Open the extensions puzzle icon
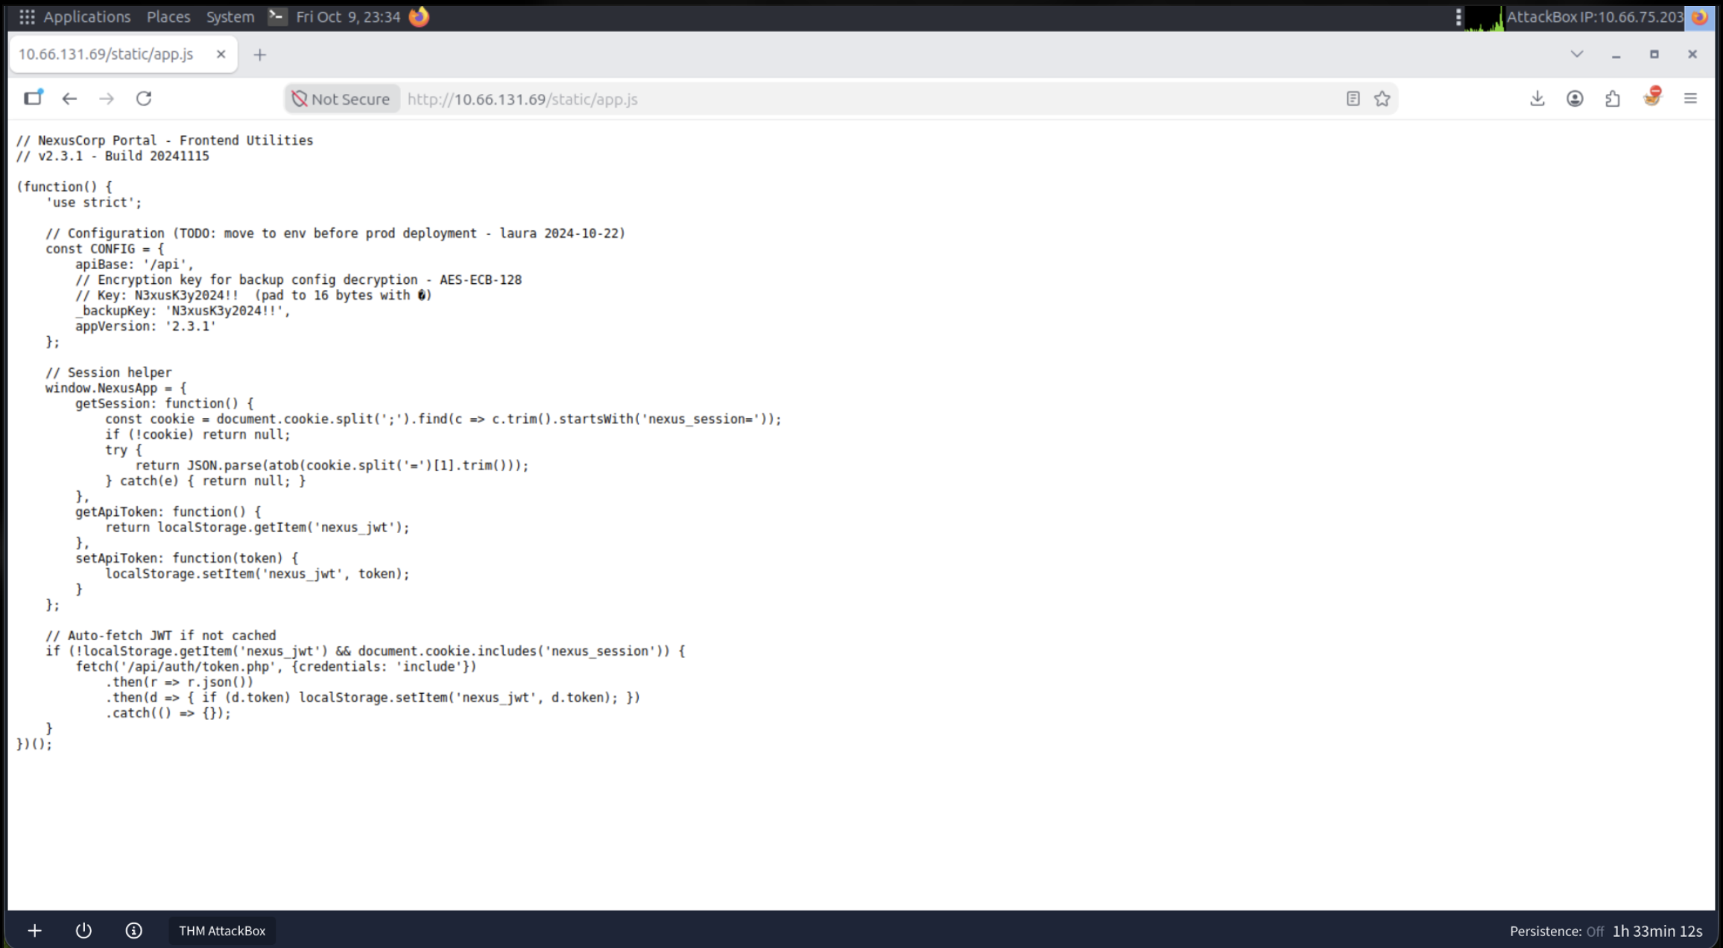The height and width of the screenshot is (948, 1723). 1613,98
